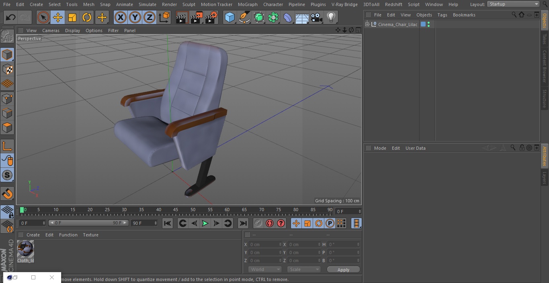This screenshot has width=549, height=283.
Task: Open Render Settings clapperboard with gear
Action: [x=211, y=17]
